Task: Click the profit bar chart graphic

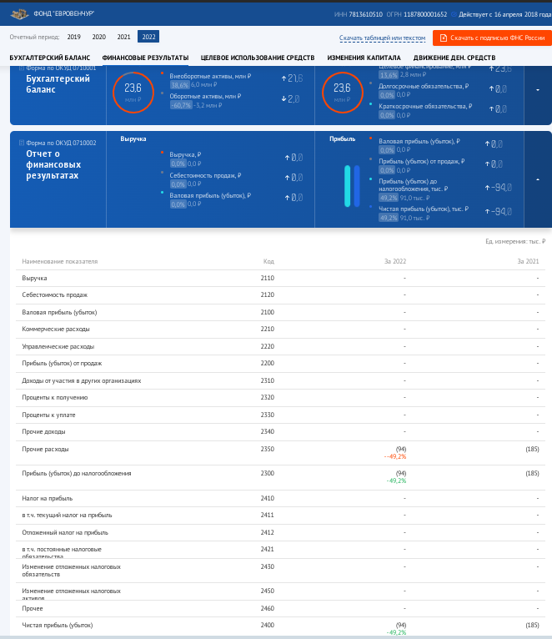Action: click(351, 185)
